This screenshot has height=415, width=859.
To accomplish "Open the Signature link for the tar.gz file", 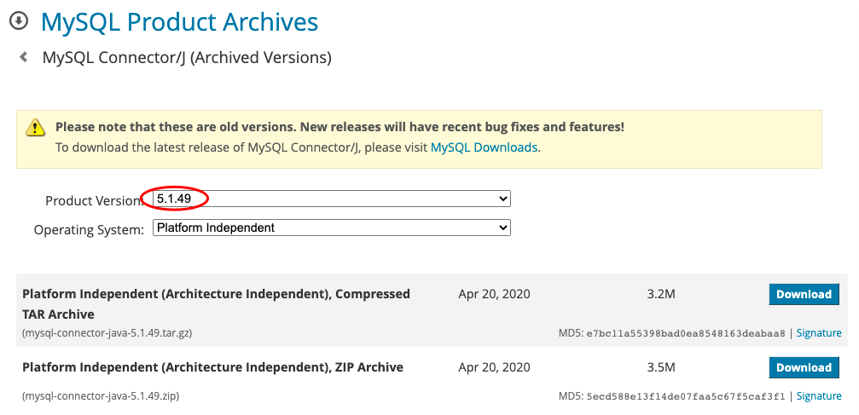I will pyautogui.click(x=819, y=333).
